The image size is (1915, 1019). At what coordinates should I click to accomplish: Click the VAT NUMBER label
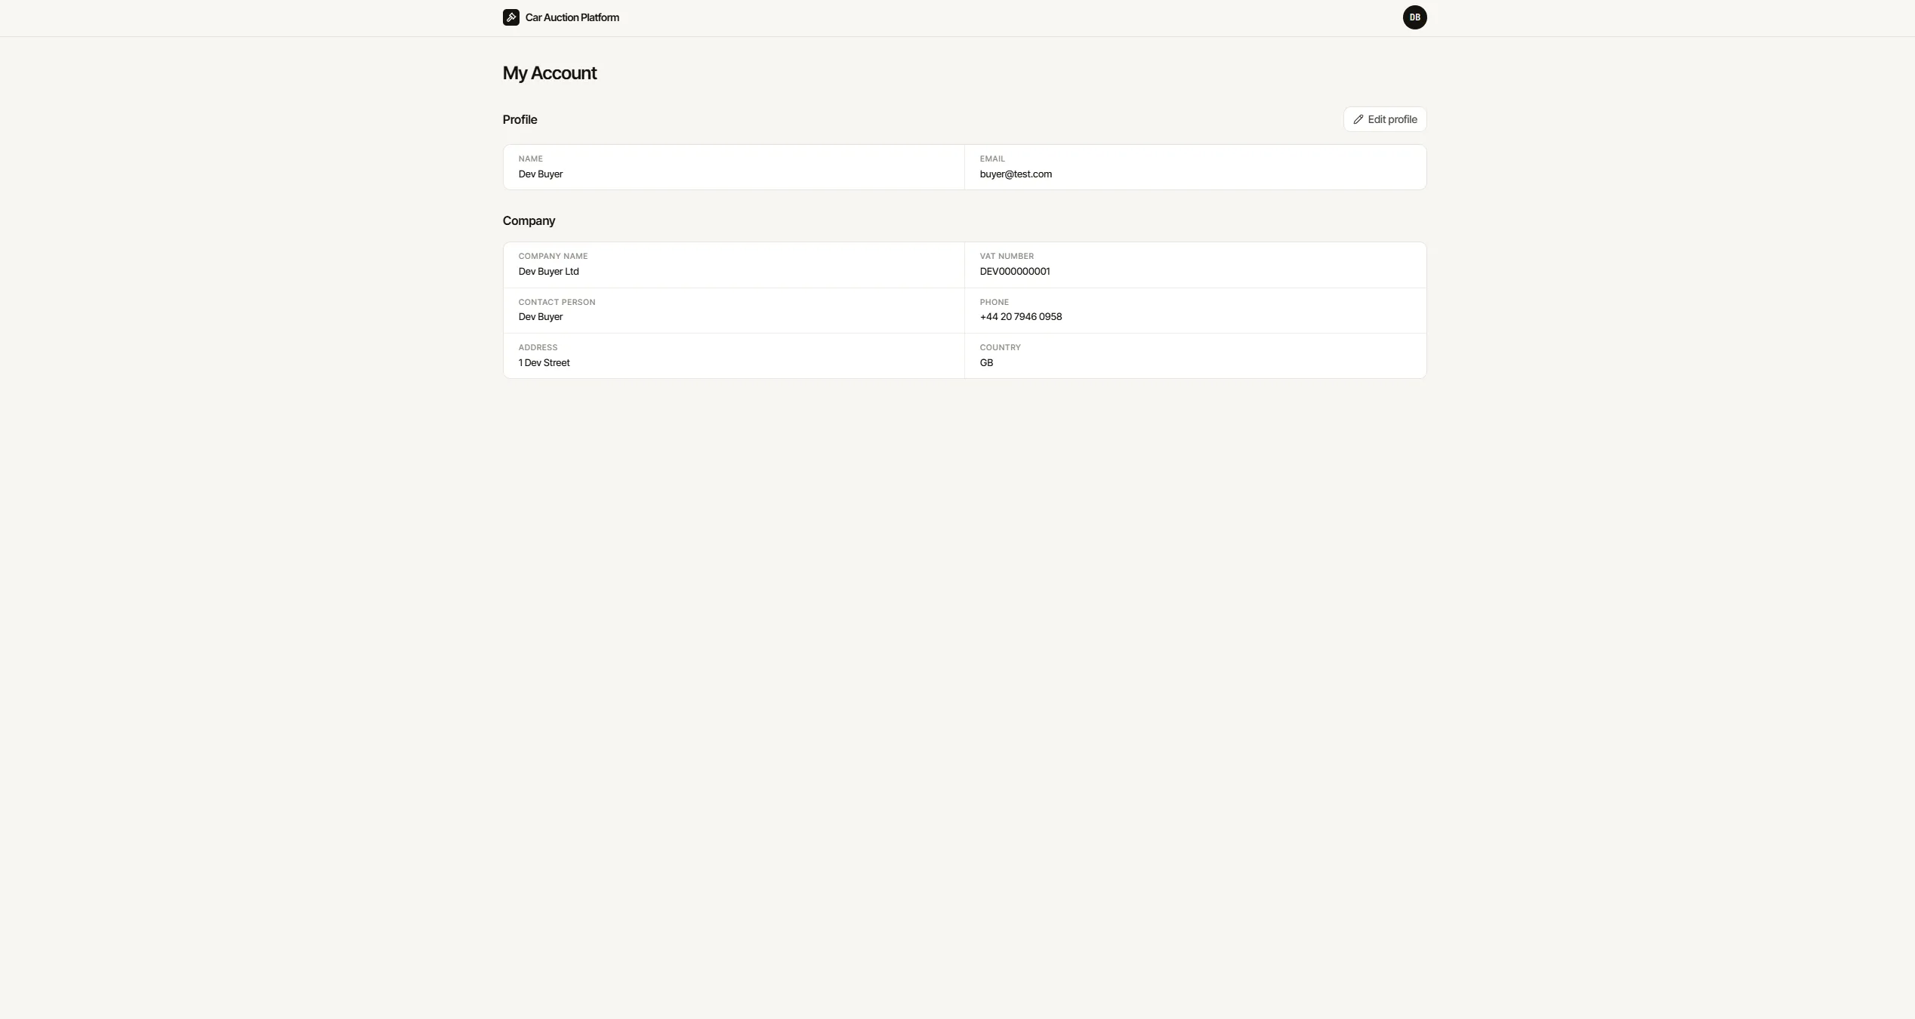click(1007, 256)
